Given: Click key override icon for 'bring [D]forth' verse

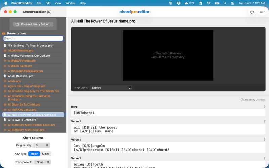Looking at the screenshot, I should (x=264, y=158).
